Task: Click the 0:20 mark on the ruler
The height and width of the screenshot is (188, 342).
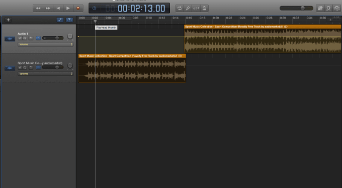Action: coord(216,18)
